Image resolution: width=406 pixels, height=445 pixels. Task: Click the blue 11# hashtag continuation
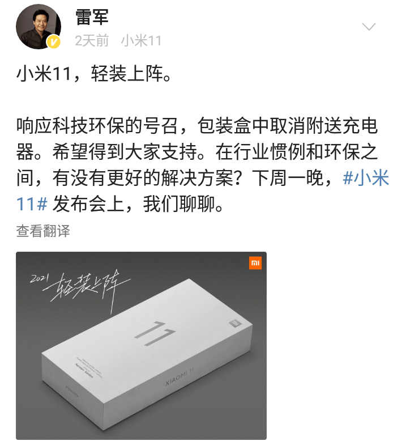pyautogui.click(x=32, y=204)
